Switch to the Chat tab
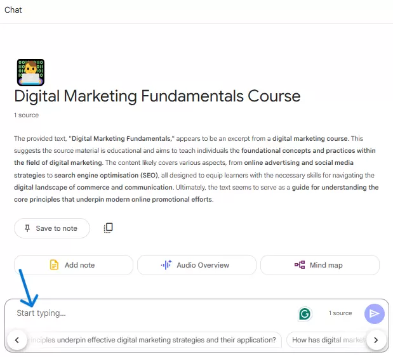 [x=13, y=10]
